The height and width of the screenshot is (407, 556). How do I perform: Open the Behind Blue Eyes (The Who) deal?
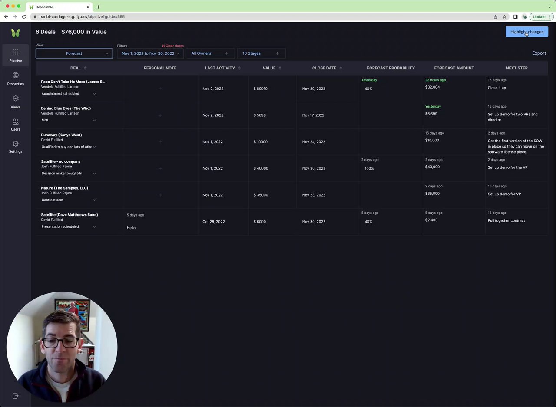point(66,108)
